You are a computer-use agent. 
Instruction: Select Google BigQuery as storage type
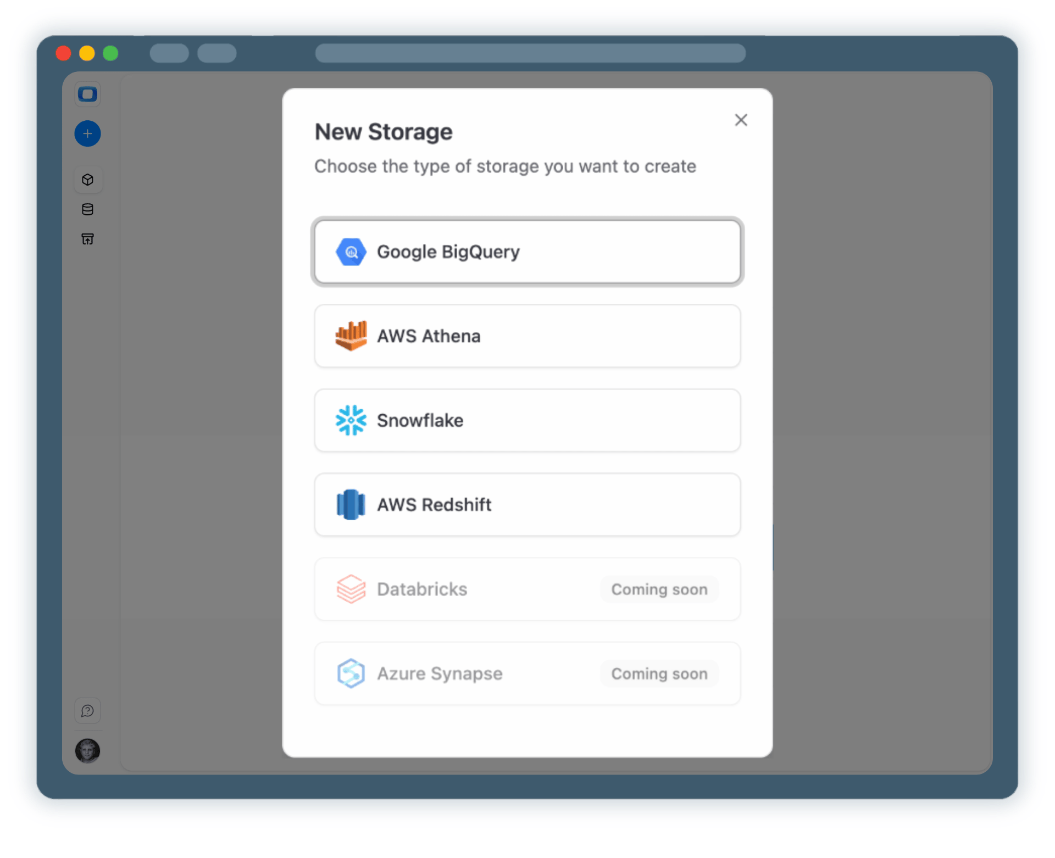tap(527, 252)
